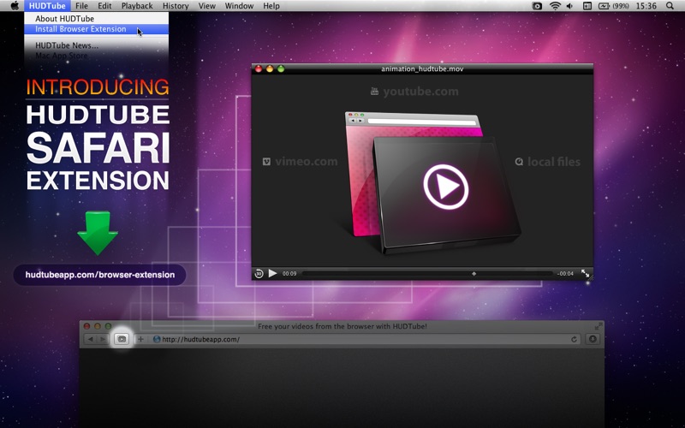Viewport: 685px width, 428px height.
Task: Click the elapsed time 00:09
Action: (289, 274)
